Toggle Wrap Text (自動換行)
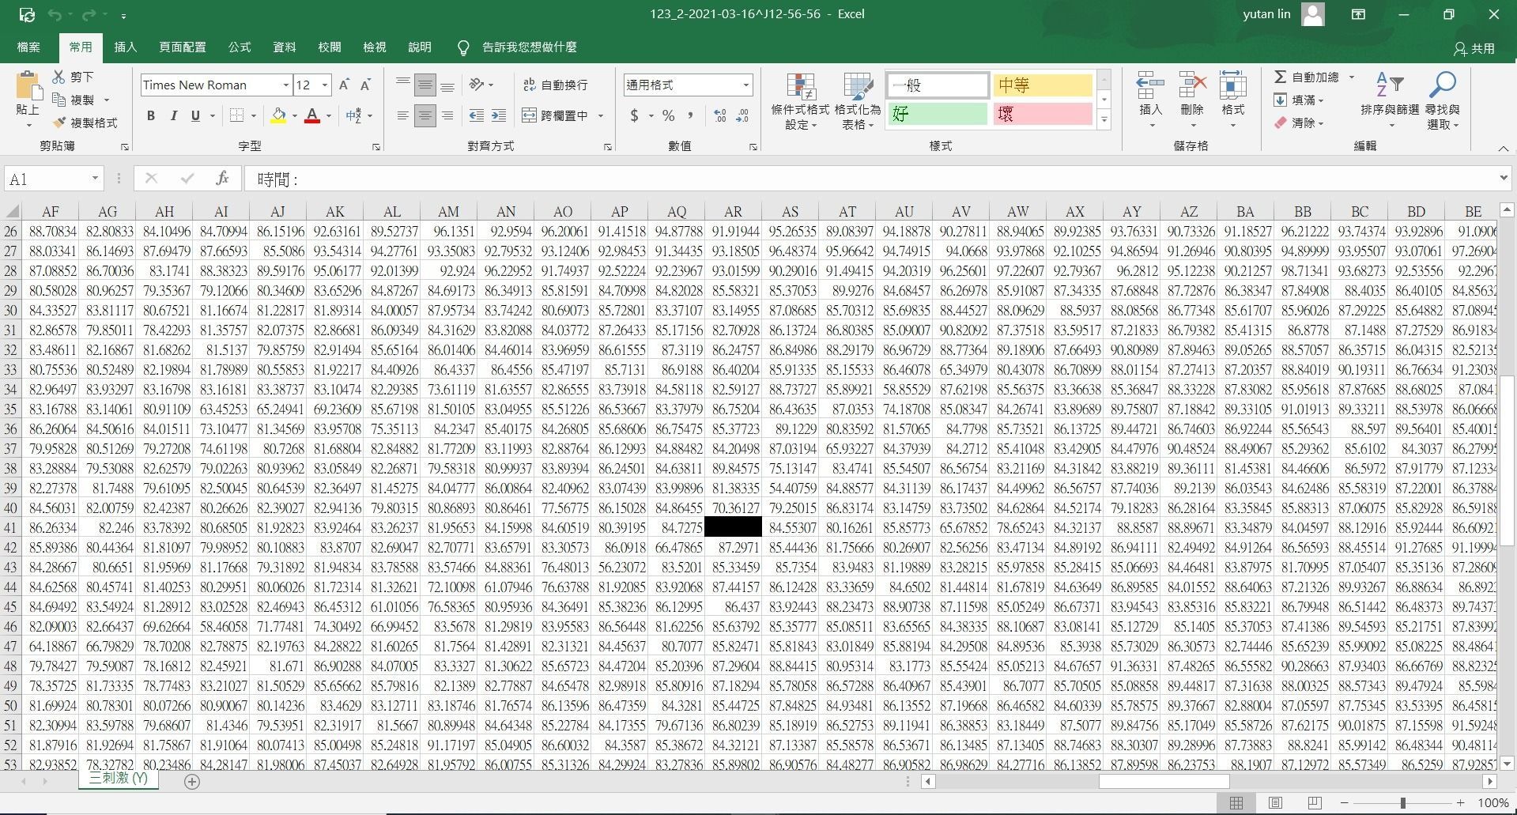Image resolution: width=1517 pixels, height=815 pixels. (556, 85)
